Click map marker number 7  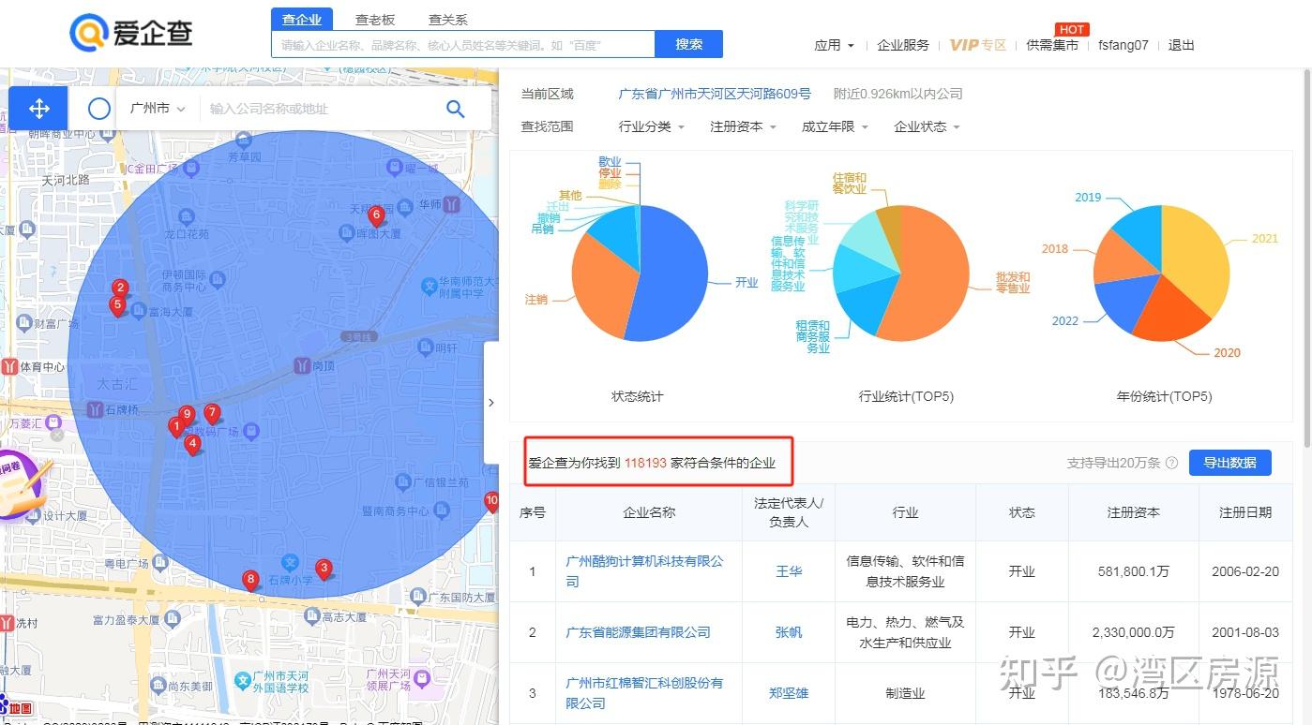click(212, 413)
